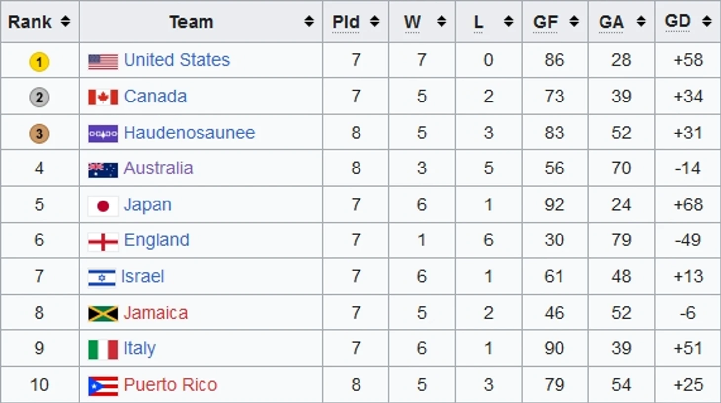Click the Team column sort arrows

tap(309, 22)
